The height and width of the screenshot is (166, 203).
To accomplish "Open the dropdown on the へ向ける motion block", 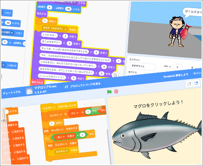I will coord(4,65).
